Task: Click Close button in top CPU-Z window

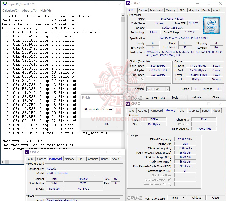Action: click(x=216, y=97)
